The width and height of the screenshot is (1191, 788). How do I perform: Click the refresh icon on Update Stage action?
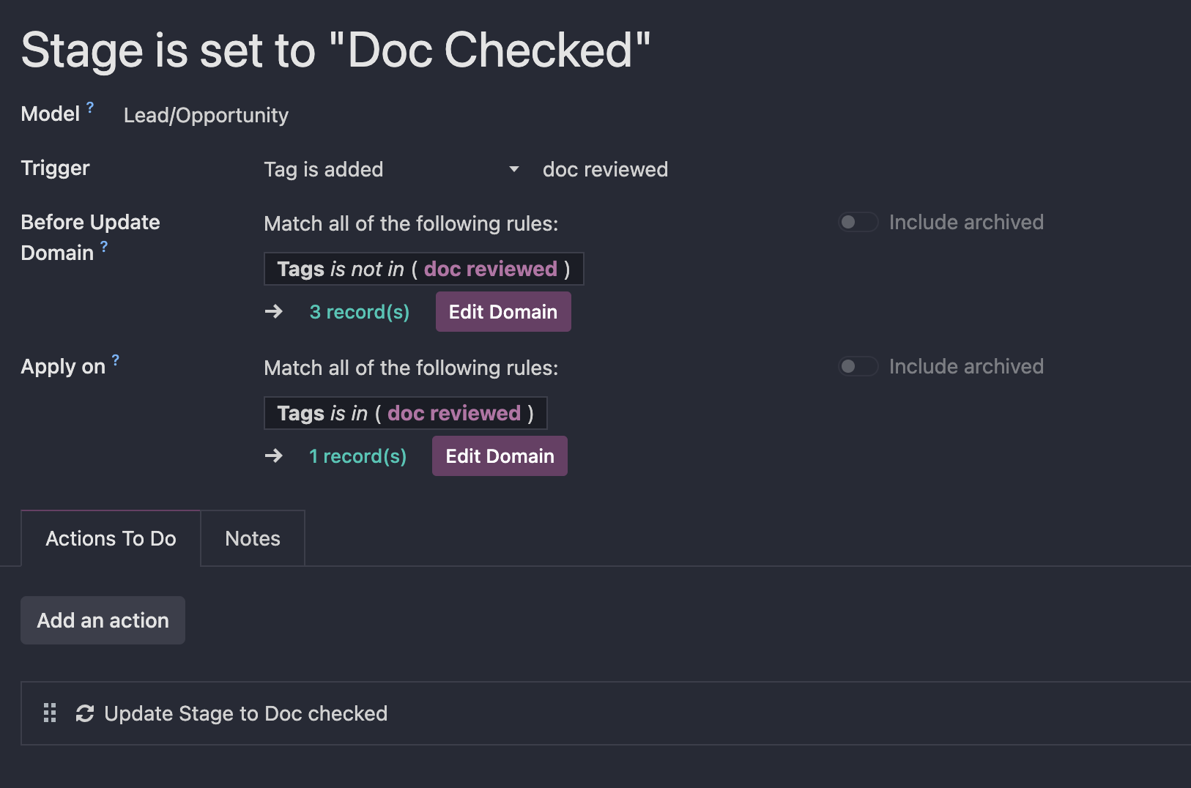[85, 713]
